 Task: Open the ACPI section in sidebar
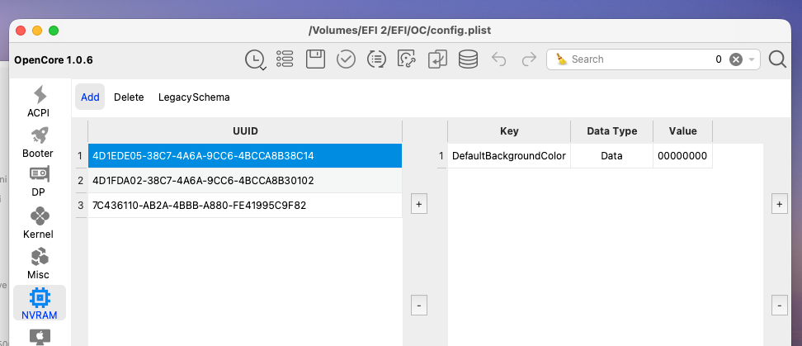[x=39, y=101]
